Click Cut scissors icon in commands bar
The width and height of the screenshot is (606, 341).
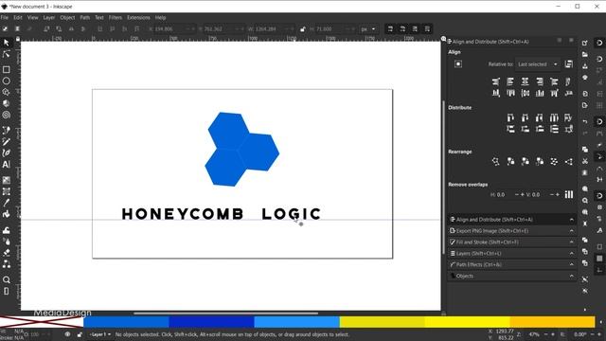click(x=585, y=161)
